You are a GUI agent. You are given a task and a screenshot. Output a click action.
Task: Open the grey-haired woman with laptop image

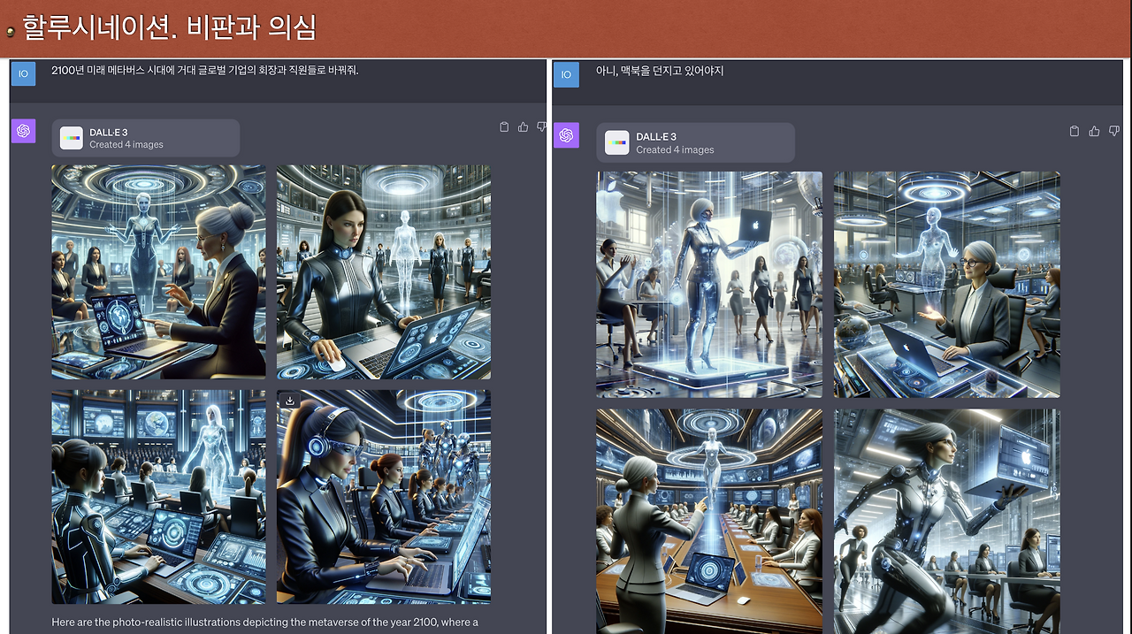pos(945,283)
